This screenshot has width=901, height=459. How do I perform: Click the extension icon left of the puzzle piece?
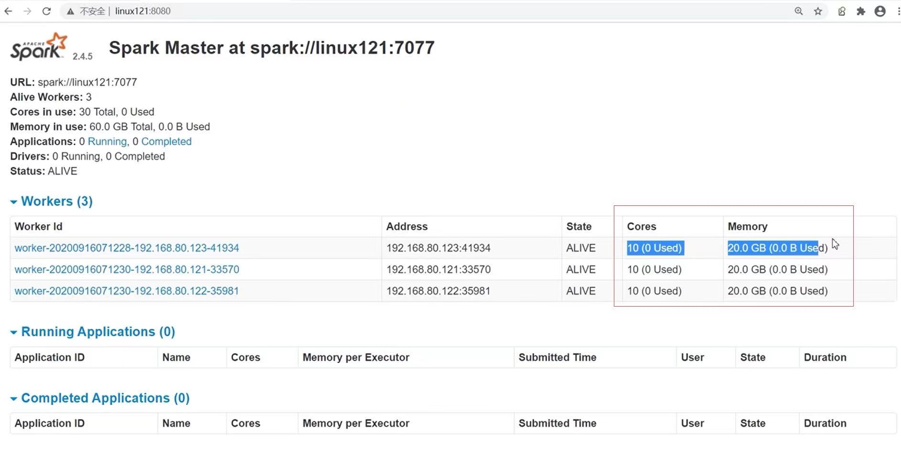click(842, 11)
